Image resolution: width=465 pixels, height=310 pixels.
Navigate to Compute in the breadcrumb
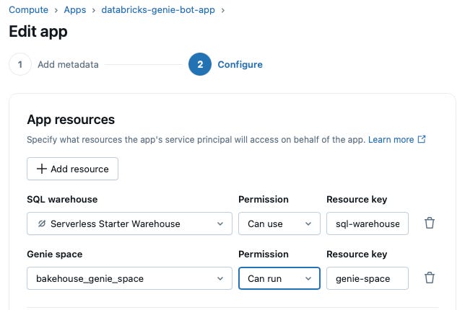[29, 10]
